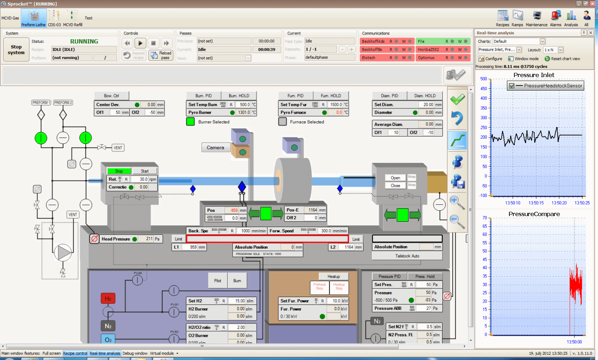
Task: Toggle the PressureHeadstockSensor legend checkbox
Action: click(x=512, y=86)
